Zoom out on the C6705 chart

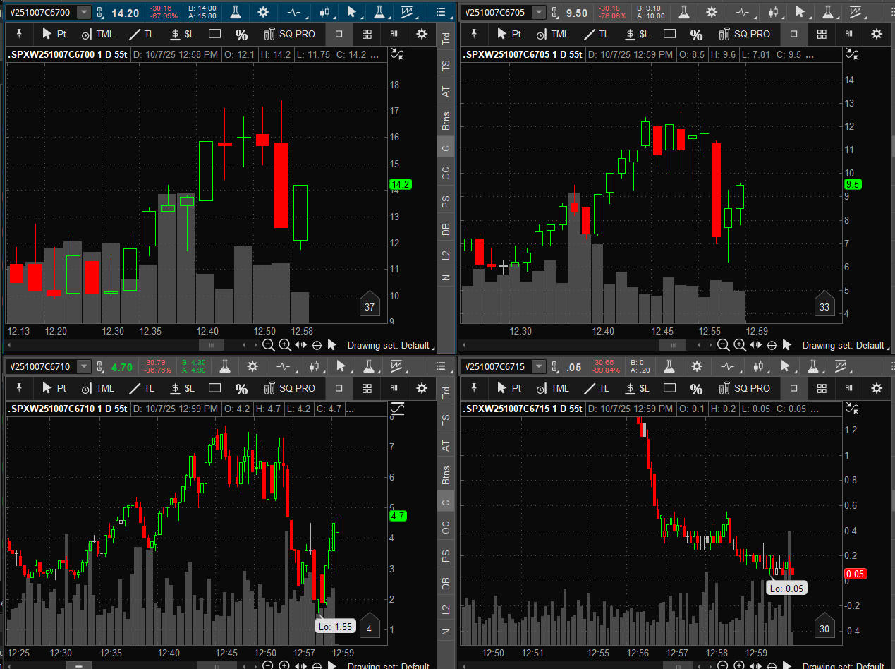(x=723, y=345)
